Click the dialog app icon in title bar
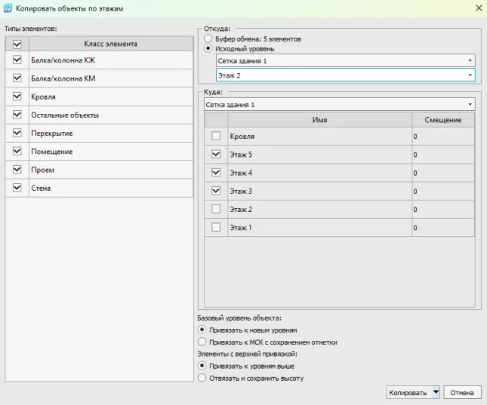487x405 pixels. 8,8
